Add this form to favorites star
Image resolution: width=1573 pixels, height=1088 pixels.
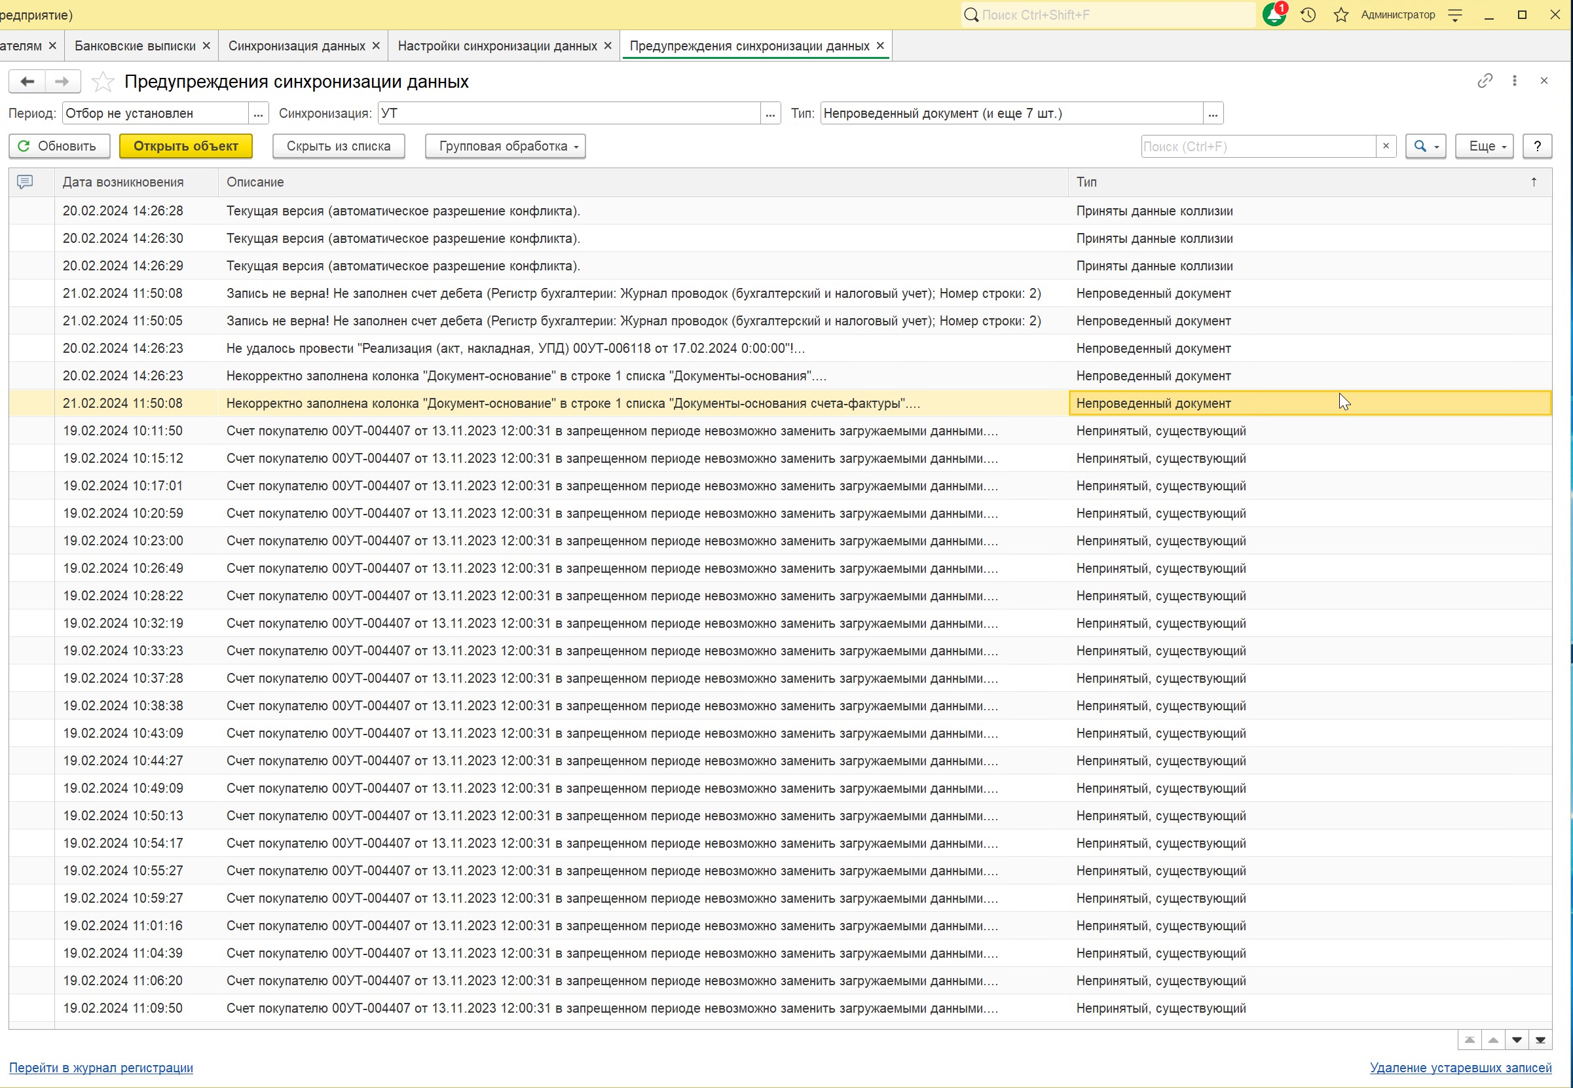103,82
